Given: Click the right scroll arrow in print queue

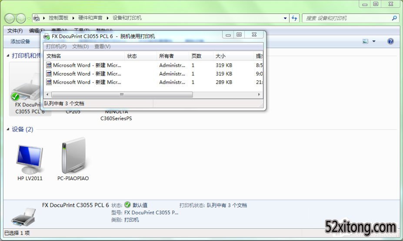Looking at the screenshot, I should tap(259, 95).
